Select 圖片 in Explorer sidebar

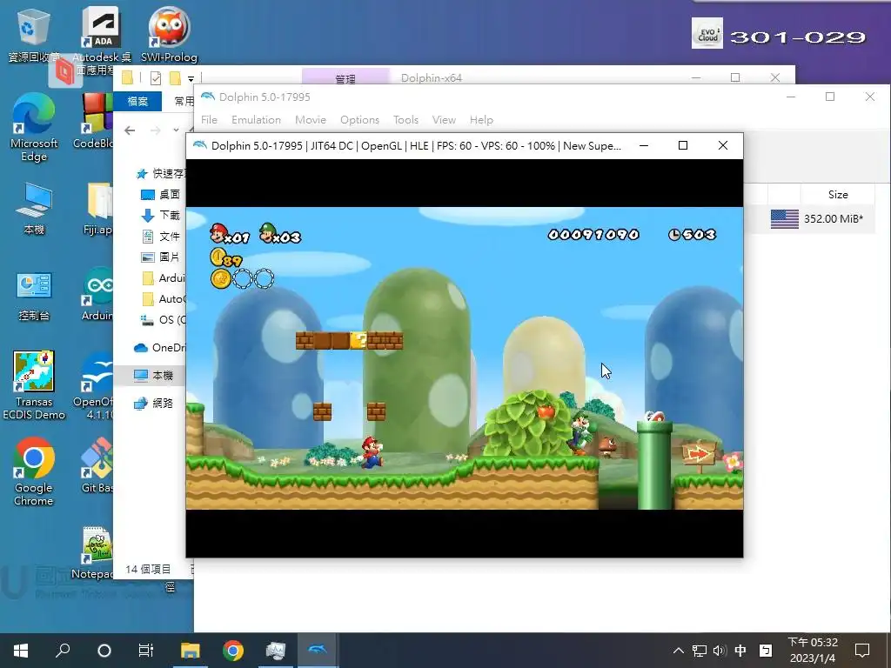[x=160, y=257]
